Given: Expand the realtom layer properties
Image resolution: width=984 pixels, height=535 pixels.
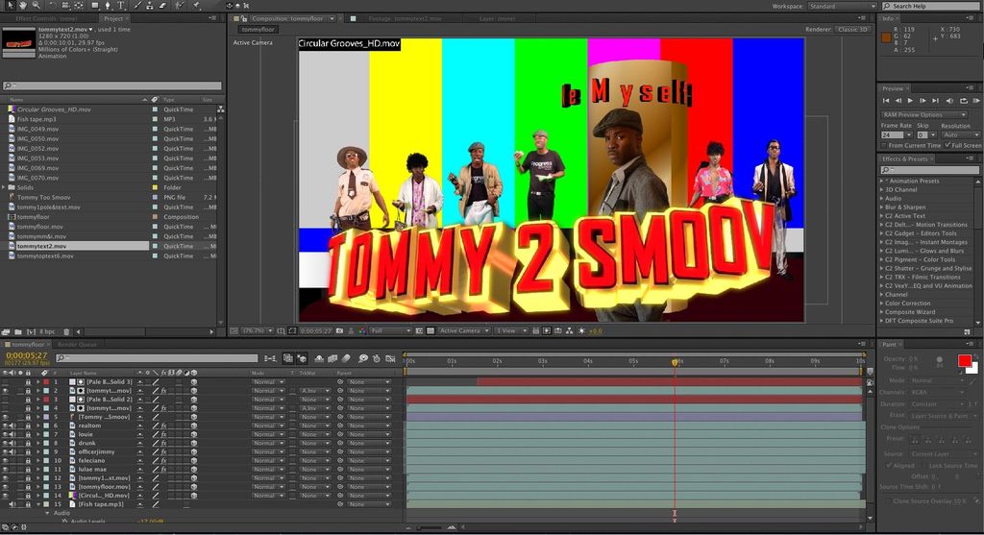Looking at the screenshot, I should (x=37, y=426).
